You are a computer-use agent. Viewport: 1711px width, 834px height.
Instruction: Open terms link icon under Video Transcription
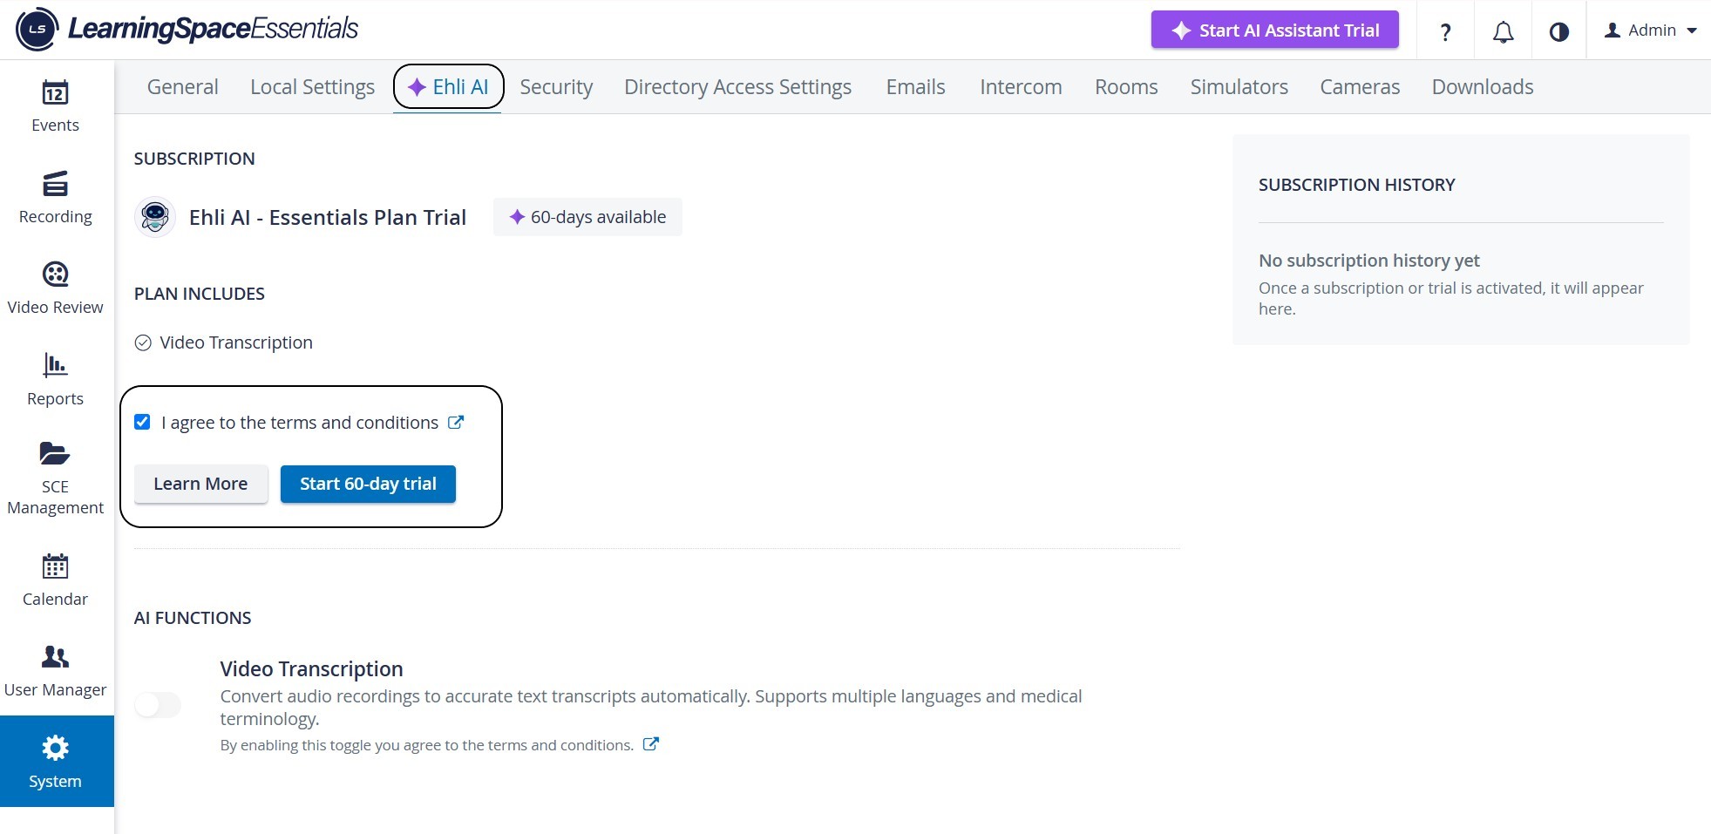pos(651,744)
